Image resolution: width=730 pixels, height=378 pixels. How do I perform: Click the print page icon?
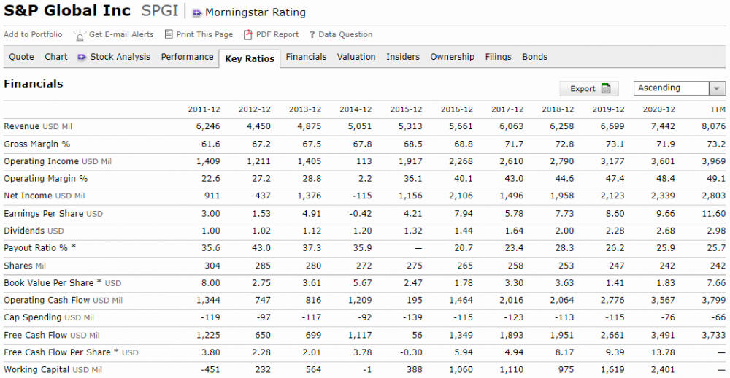coord(169,34)
